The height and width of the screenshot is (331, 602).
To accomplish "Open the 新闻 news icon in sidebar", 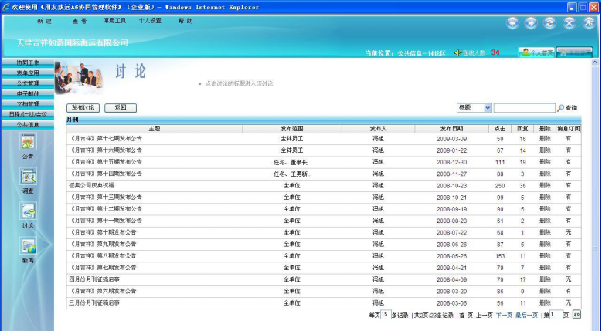I will [x=28, y=247].
